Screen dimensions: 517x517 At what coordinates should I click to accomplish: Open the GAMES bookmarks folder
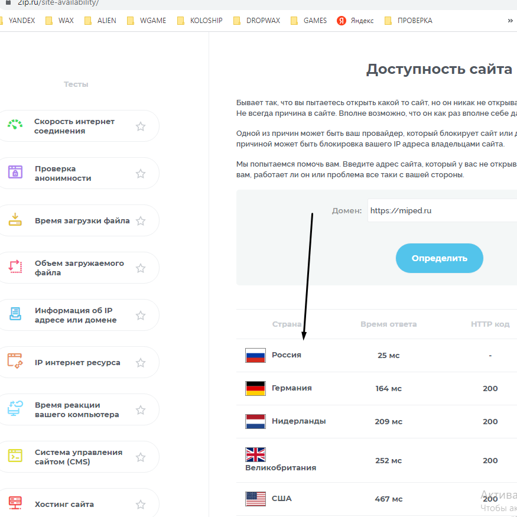point(308,21)
